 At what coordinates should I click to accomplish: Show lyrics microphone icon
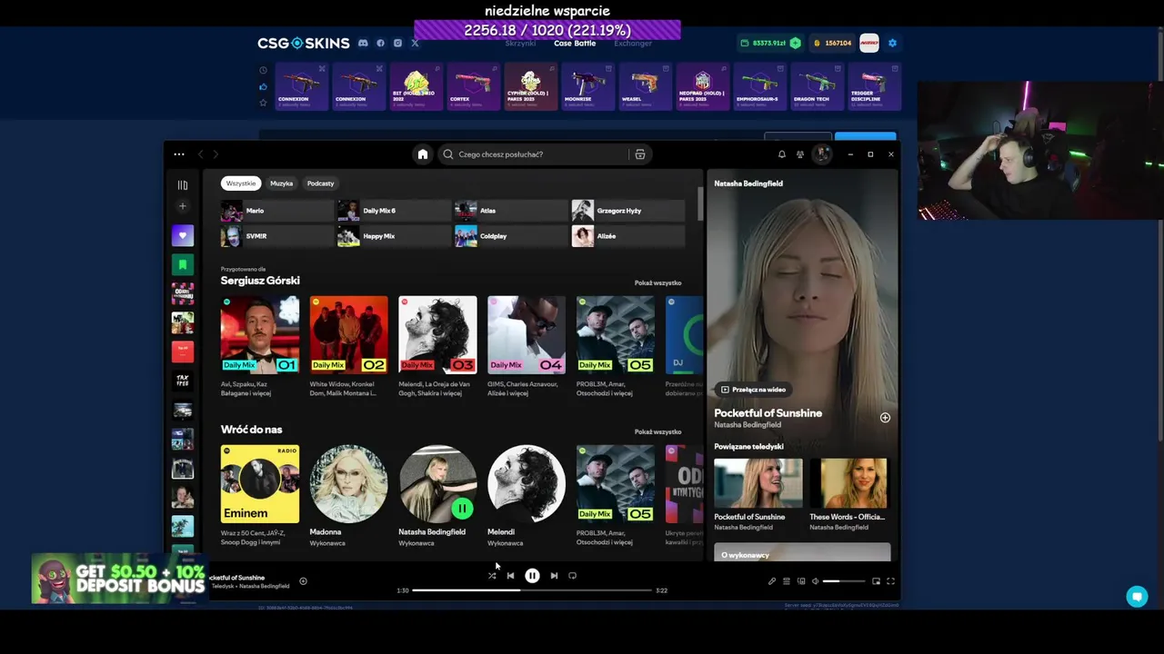point(772,581)
